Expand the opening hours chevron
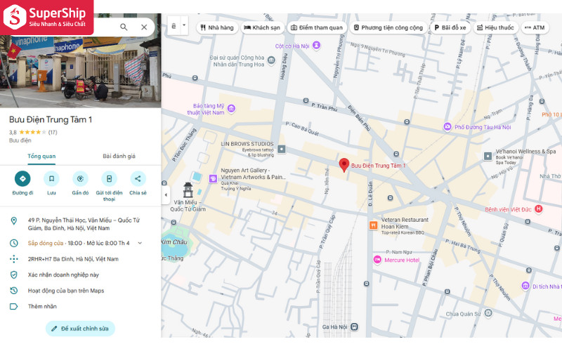The image size is (562, 351). click(x=140, y=243)
